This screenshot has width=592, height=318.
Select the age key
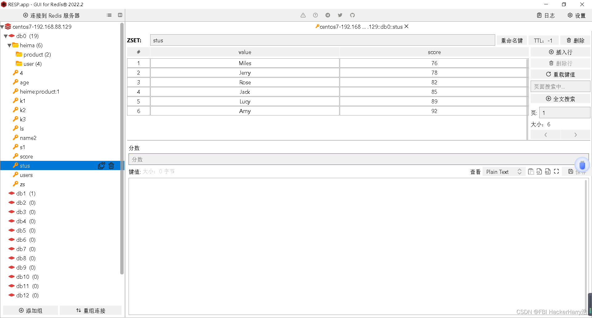click(24, 82)
